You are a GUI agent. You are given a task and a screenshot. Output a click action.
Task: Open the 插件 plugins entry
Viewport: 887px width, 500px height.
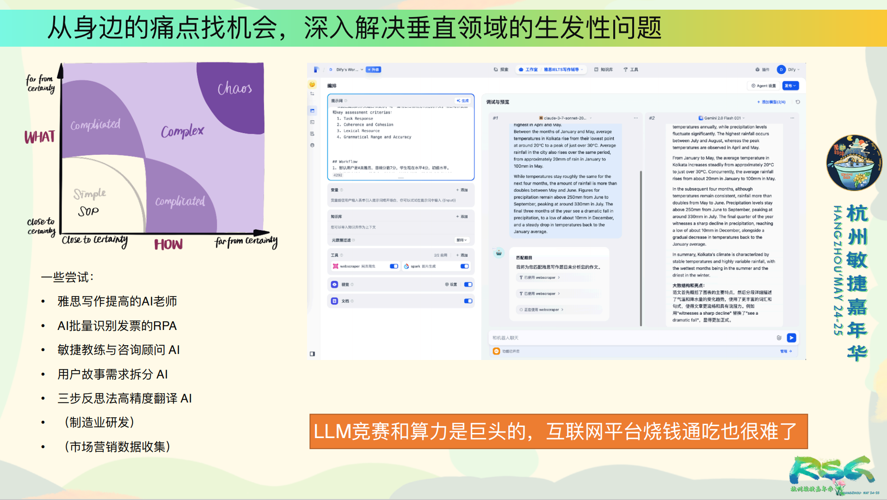[x=762, y=70]
